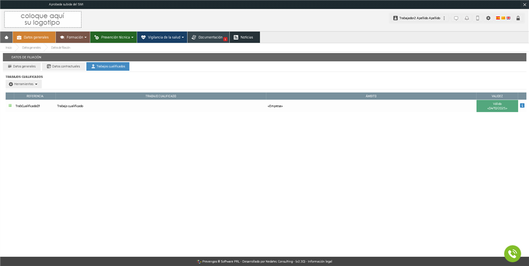Click the Datos generales breadcrumb link
This screenshot has width=529, height=266.
pyautogui.click(x=31, y=47)
